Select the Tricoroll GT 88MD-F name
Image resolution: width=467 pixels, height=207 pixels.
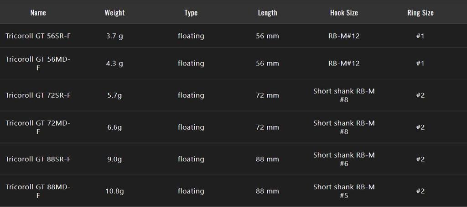pos(38,191)
